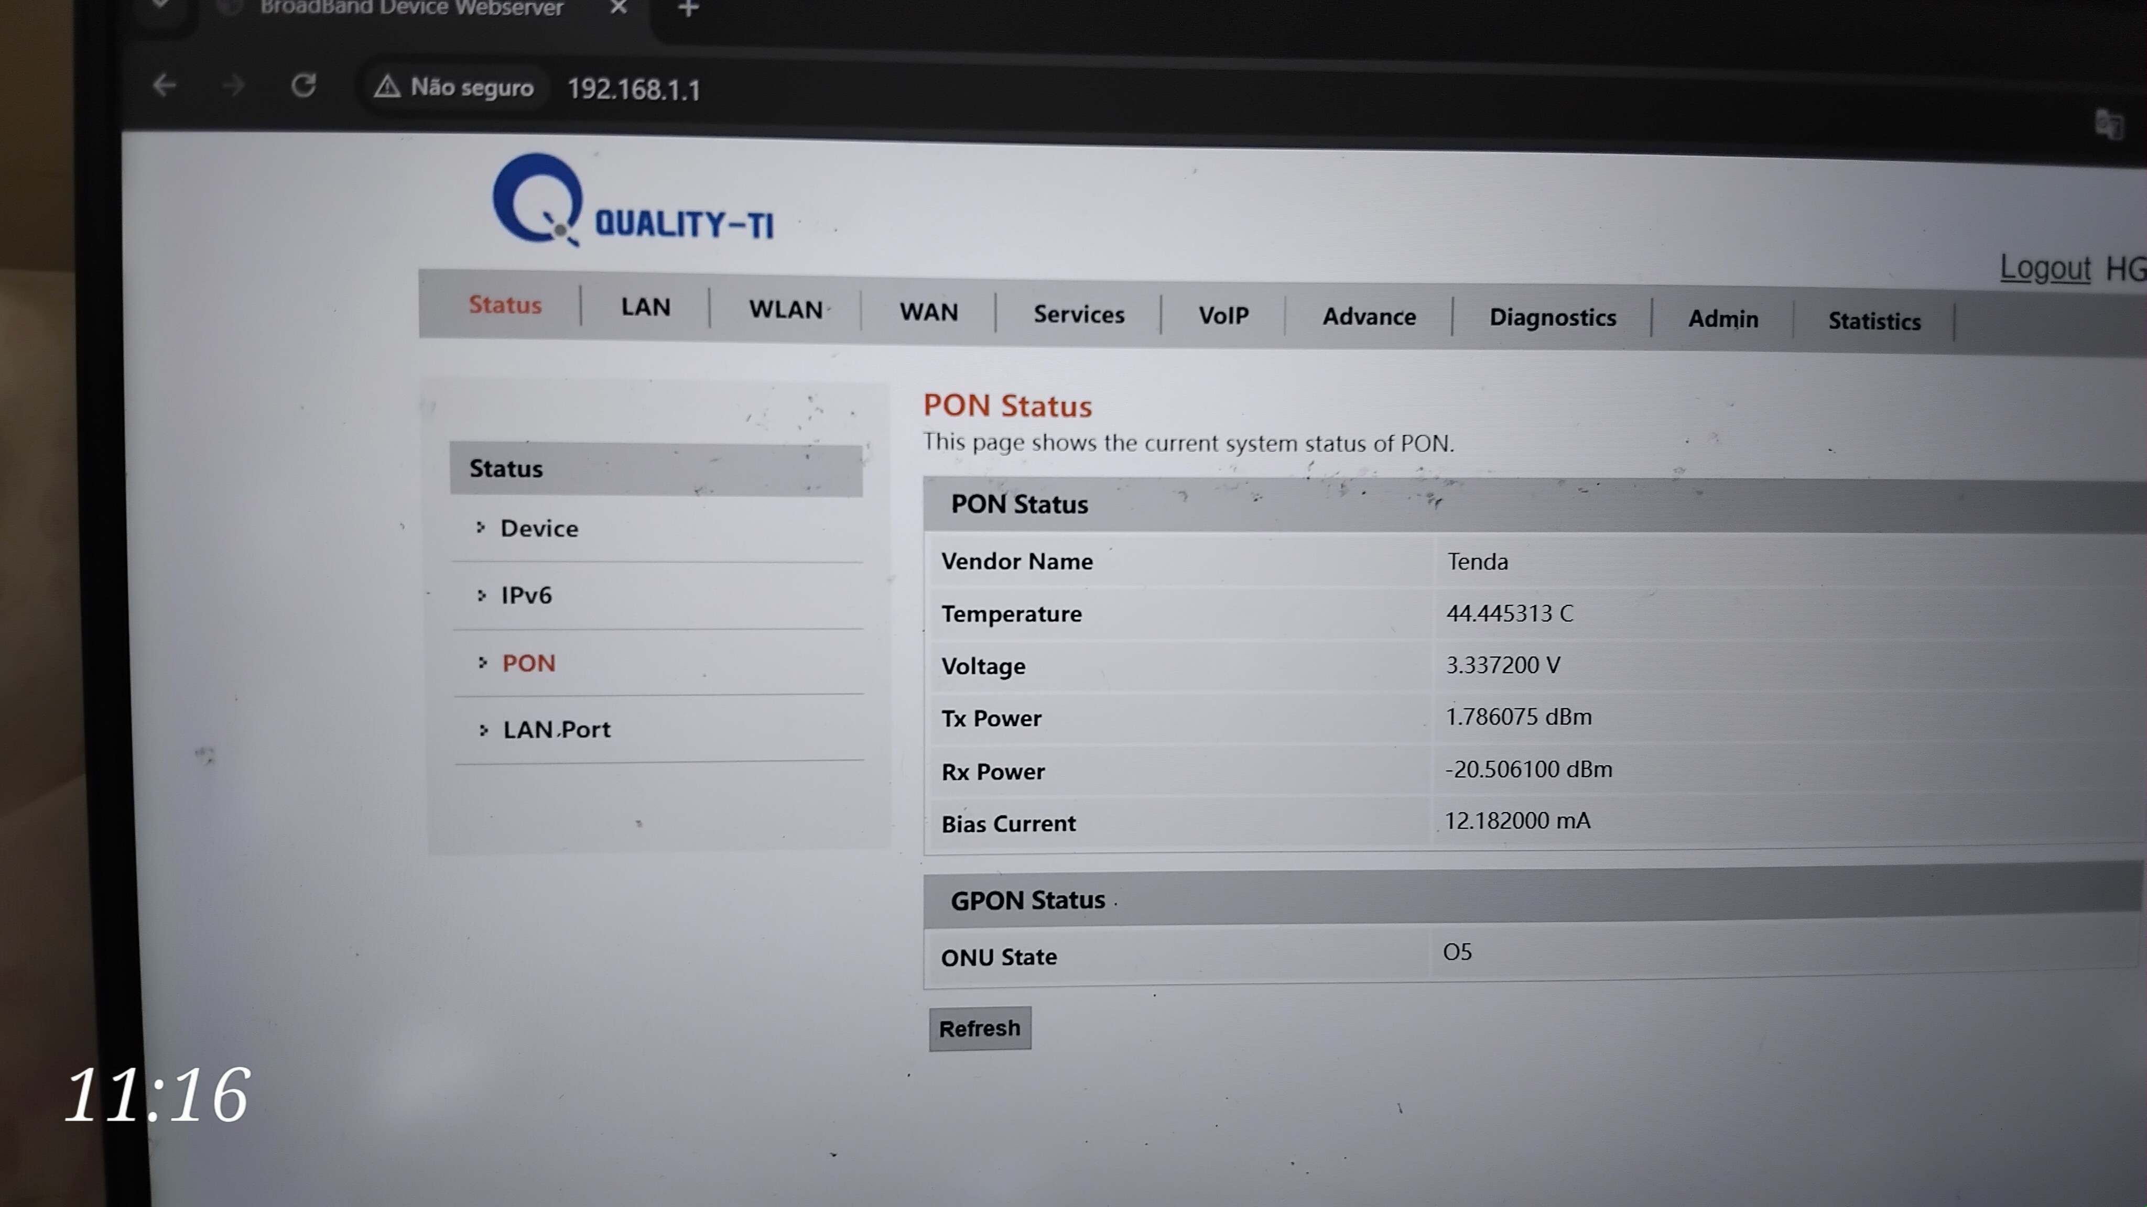Click the 'Não seguro' warning icon
The height and width of the screenshot is (1207, 2147).
coord(387,86)
